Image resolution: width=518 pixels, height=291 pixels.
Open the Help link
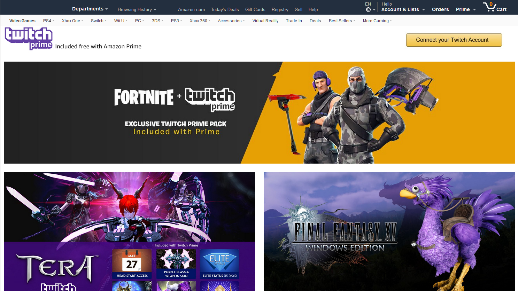click(313, 9)
